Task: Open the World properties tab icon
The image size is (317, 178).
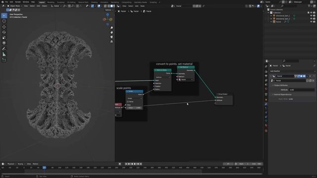Action: pos(266,89)
